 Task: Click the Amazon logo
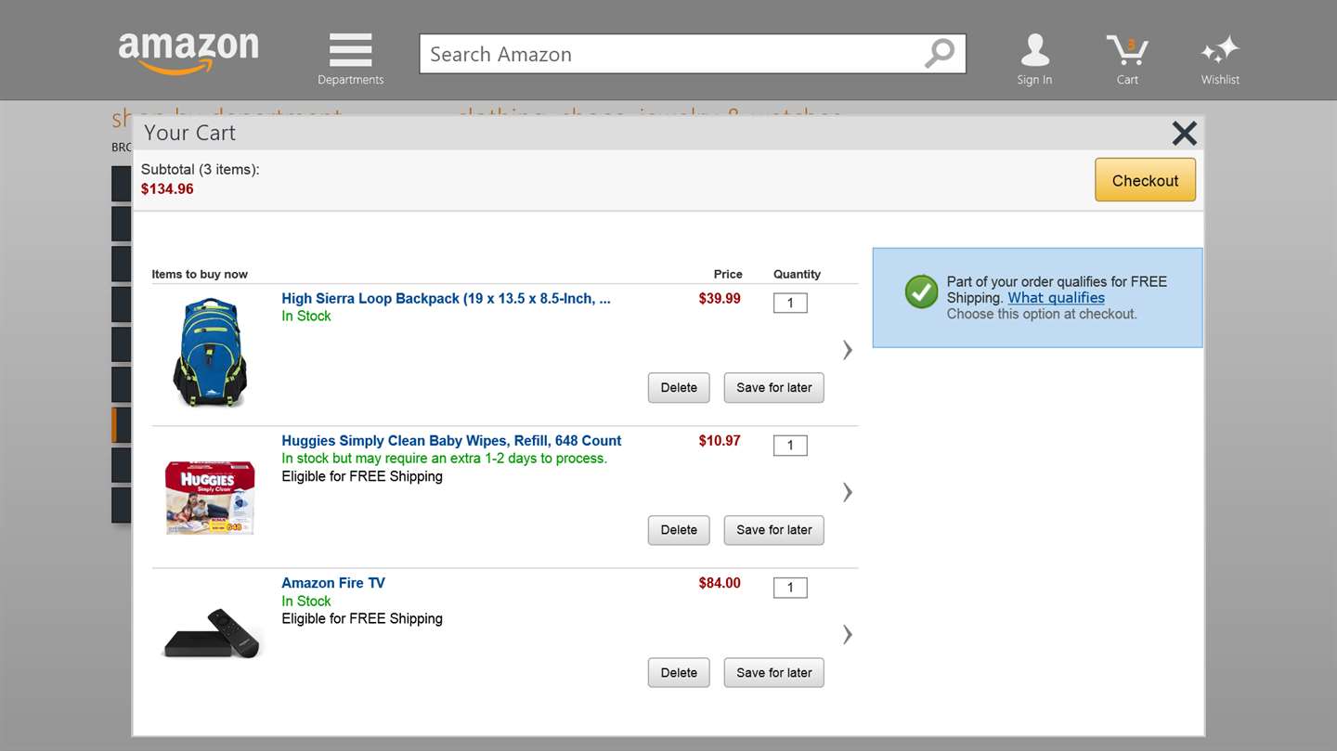pyautogui.click(x=188, y=51)
